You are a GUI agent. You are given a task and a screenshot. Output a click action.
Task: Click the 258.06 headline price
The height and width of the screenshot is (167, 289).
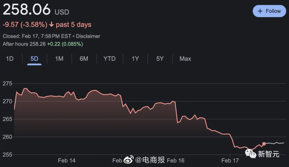pyautogui.click(x=26, y=10)
